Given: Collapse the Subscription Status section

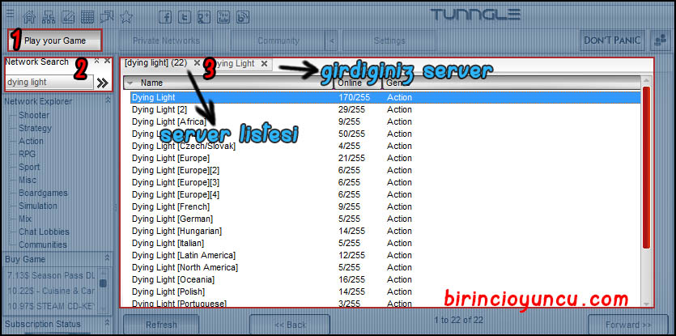Looking at the screenshot, I should pos(108,323).
